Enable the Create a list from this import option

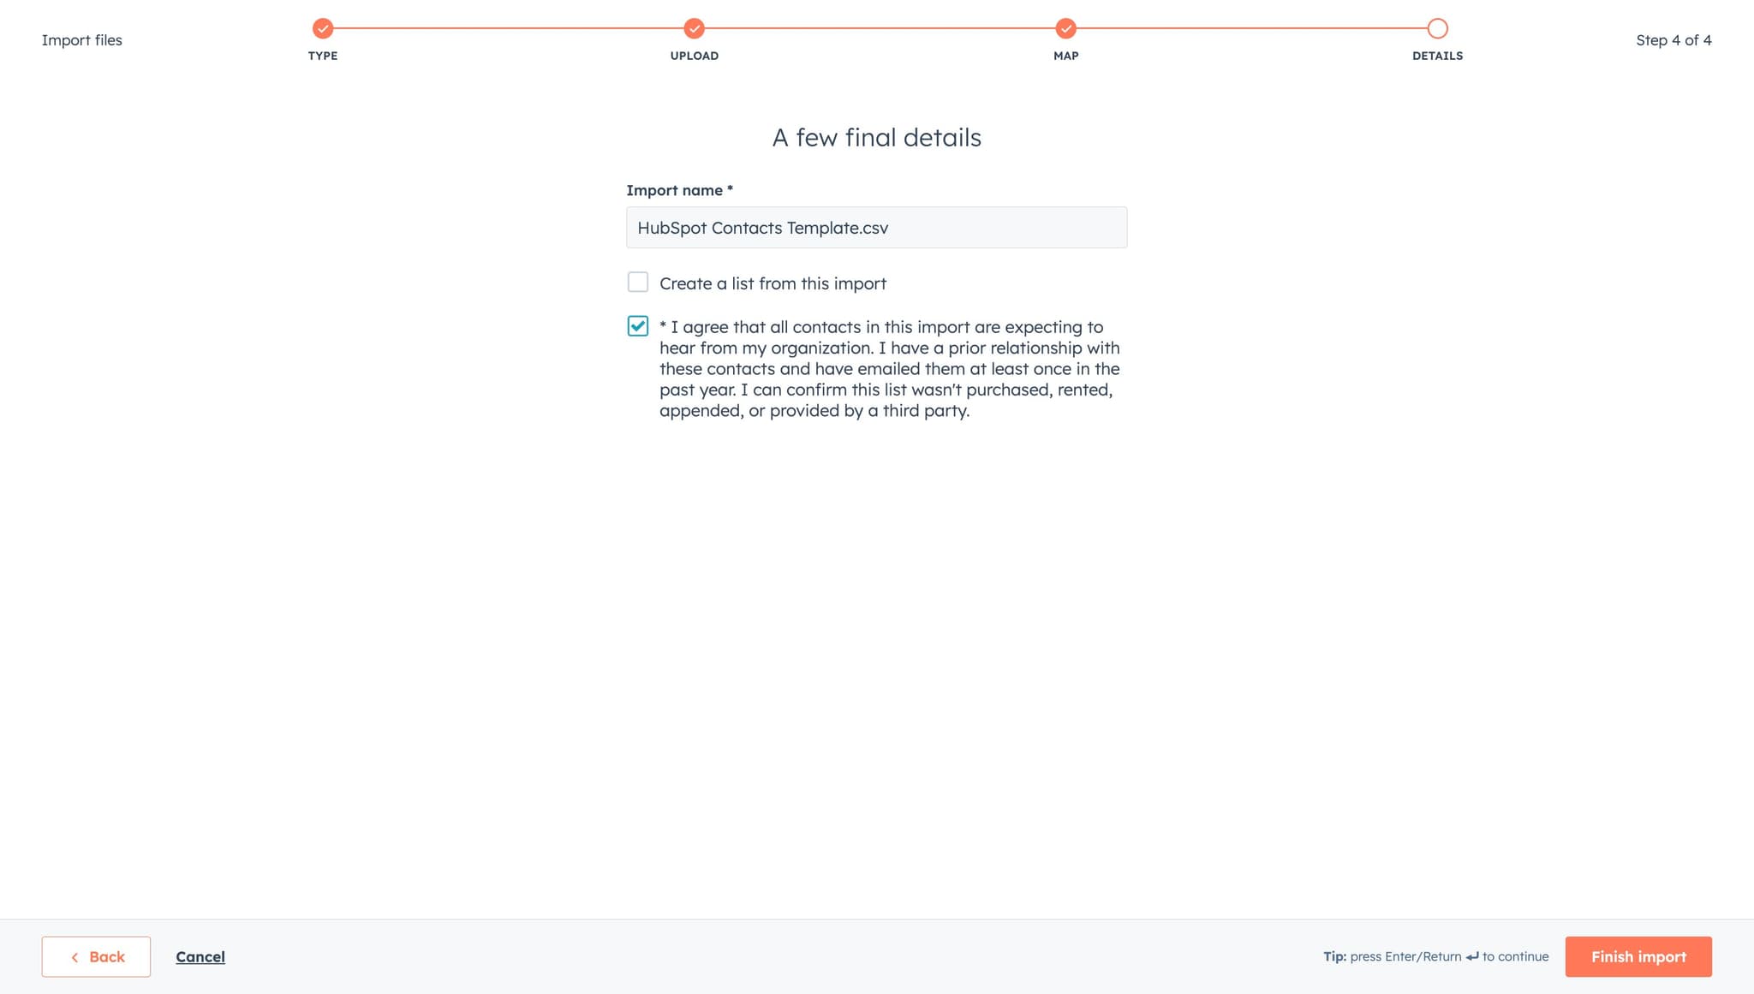[638, 283]
